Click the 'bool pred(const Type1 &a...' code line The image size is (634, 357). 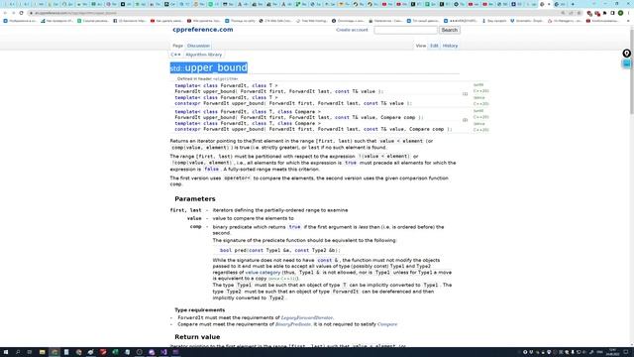pyautogui.click(x=279, y=250)
